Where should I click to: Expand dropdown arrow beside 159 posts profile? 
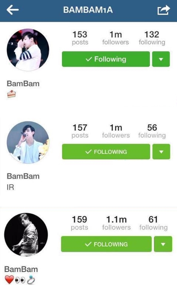(x=163, y=244)
